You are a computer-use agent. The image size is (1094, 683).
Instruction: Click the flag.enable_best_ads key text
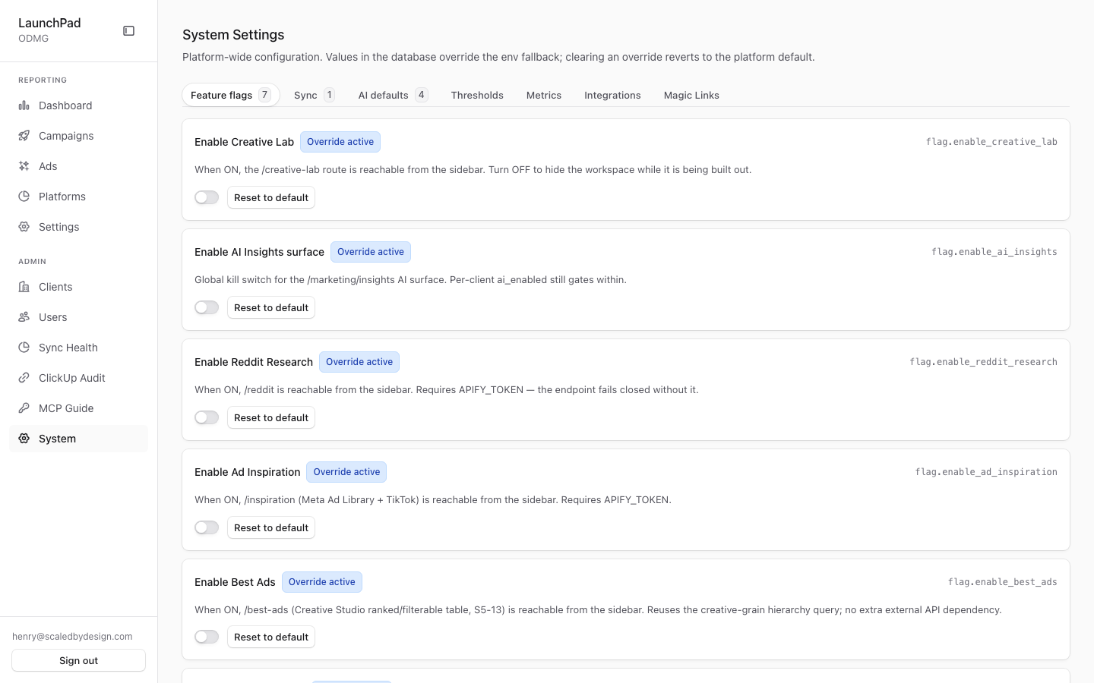[1002, 582]
